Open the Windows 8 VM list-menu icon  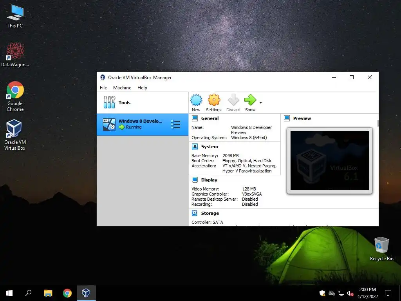175,124
